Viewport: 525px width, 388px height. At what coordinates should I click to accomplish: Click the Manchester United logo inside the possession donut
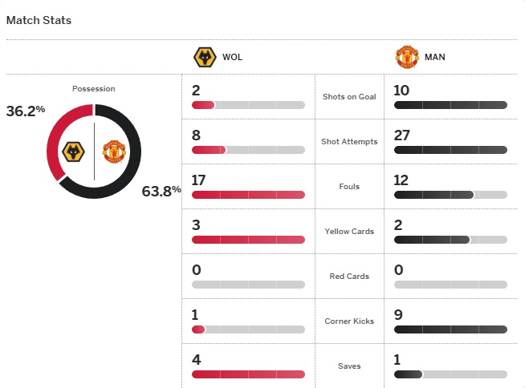pos(114,151)
